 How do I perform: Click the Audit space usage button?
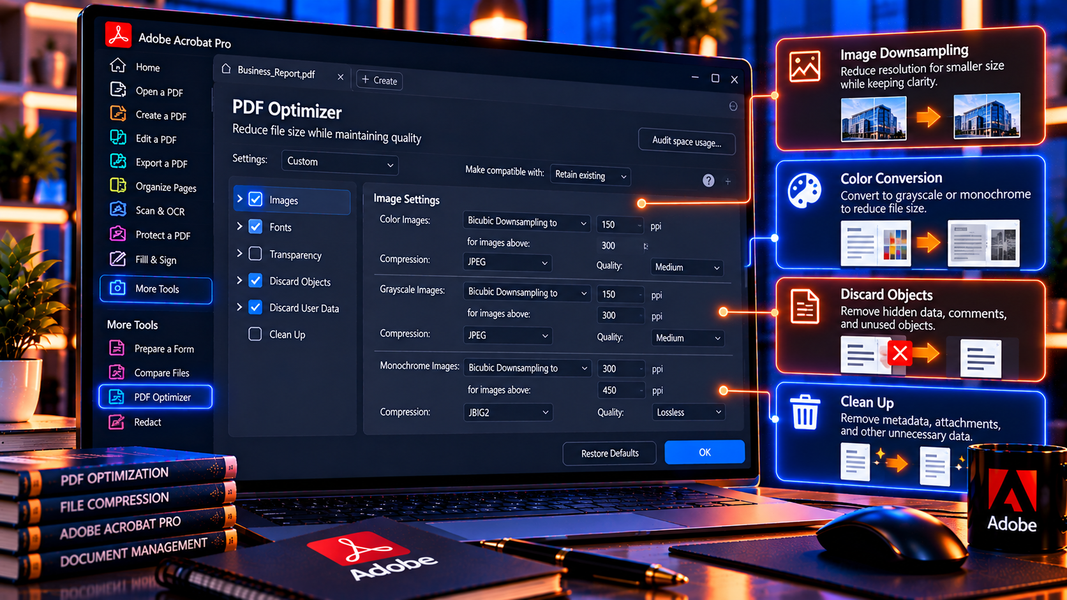pos(687,142)
